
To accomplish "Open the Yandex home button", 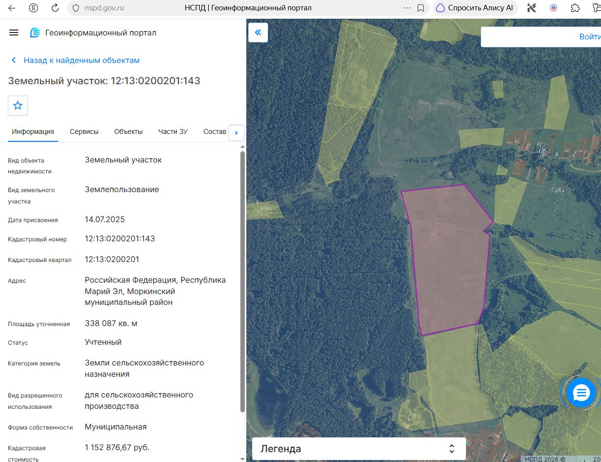I will (33, 8).
